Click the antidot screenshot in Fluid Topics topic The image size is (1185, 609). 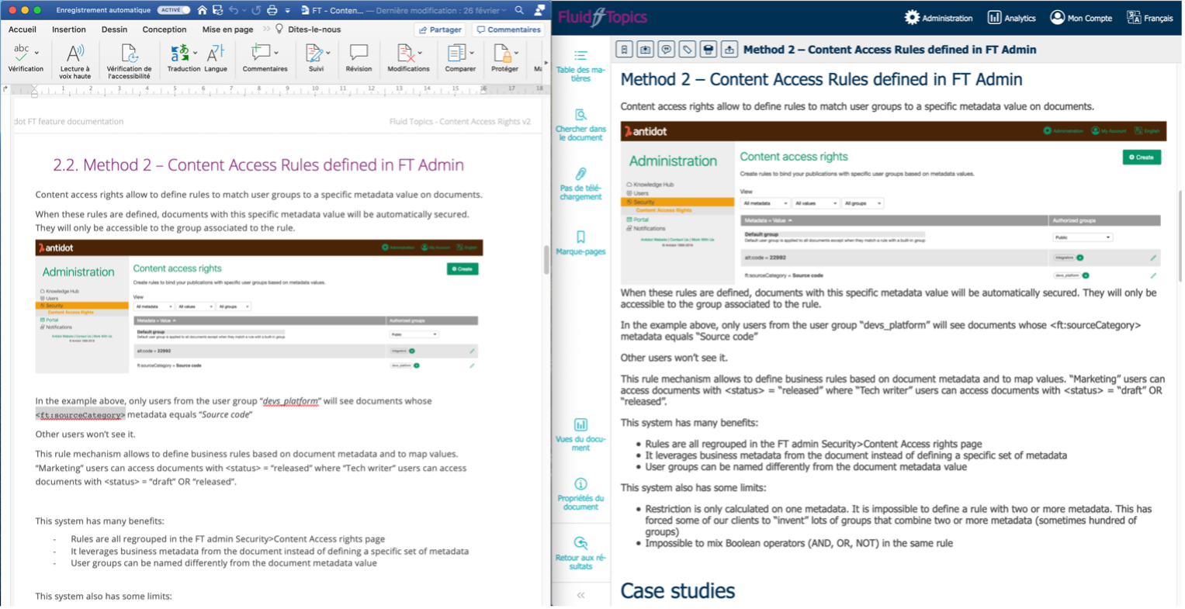point(893,202)
